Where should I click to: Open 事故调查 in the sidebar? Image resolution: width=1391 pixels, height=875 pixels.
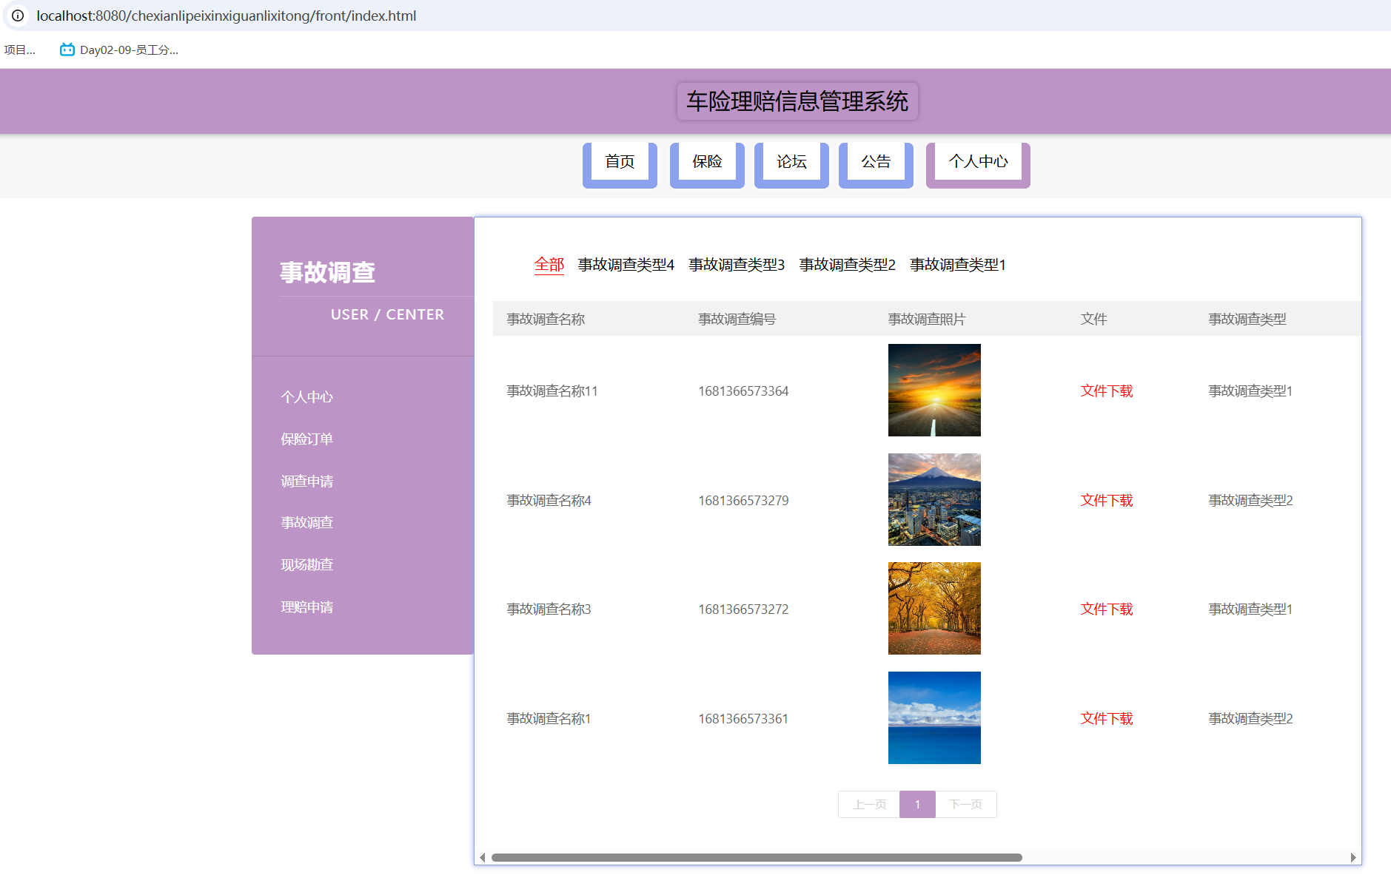pos(307,523)
